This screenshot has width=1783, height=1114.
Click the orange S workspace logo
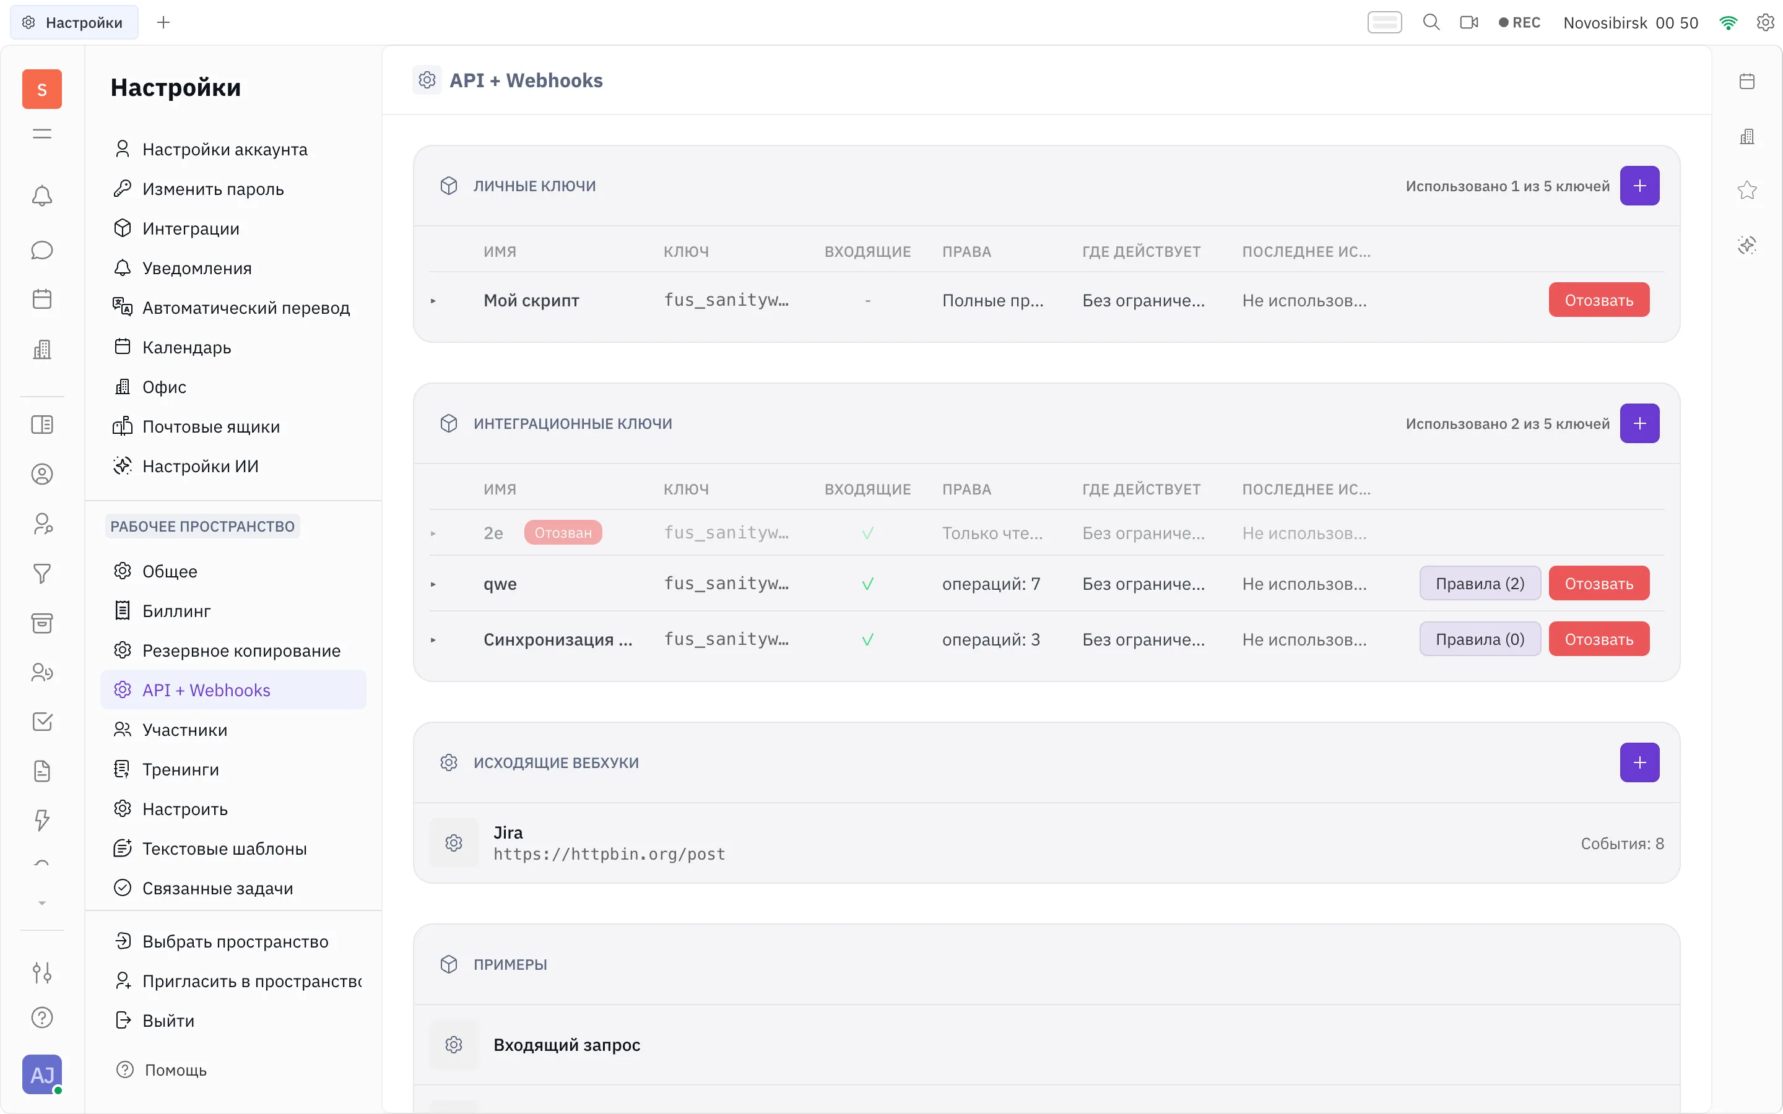(42, 89)
